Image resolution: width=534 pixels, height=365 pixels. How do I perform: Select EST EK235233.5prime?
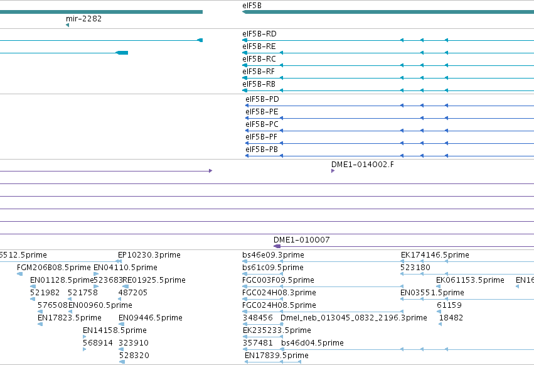tap(277, 330)
